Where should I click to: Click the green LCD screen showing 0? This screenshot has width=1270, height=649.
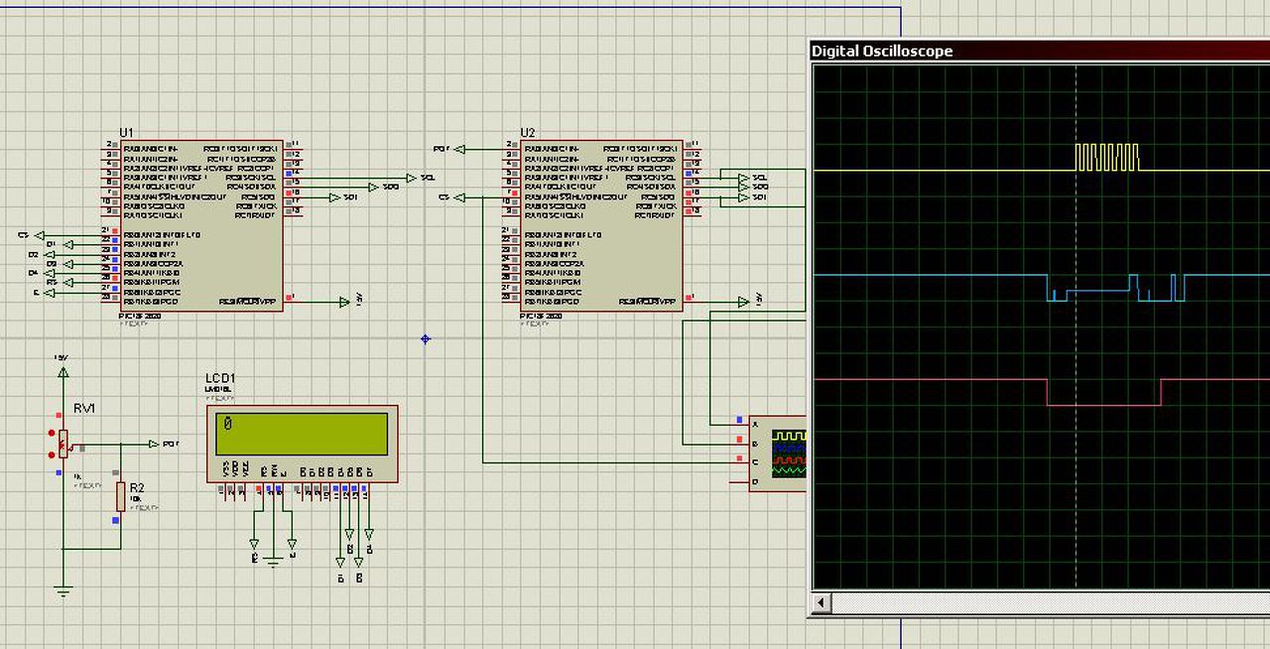[x=302, y=434]
